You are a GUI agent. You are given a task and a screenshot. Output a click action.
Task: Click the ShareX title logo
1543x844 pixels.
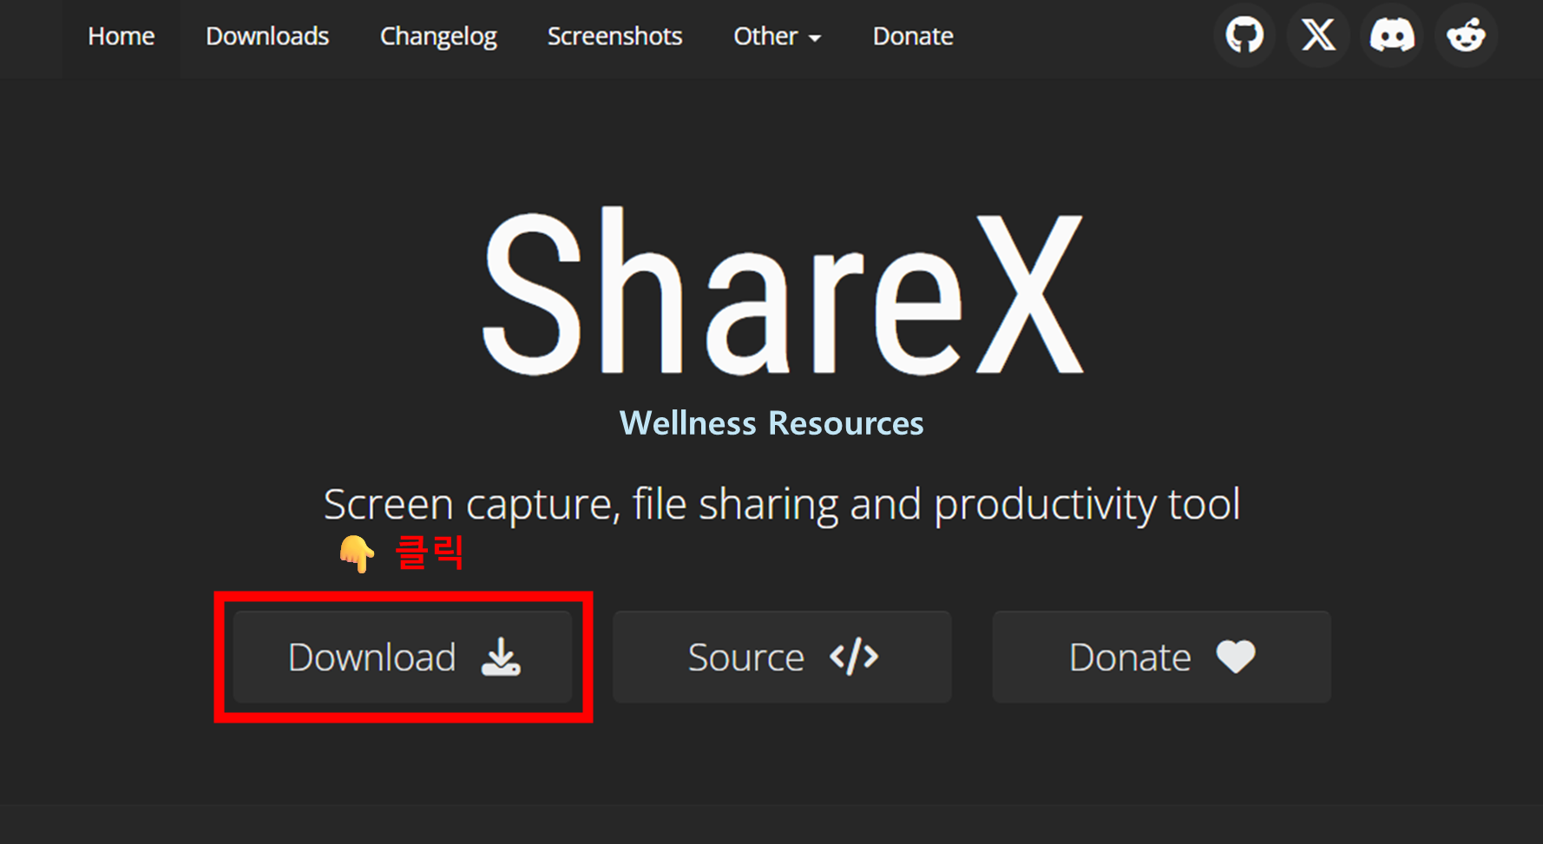pos(783,291)
